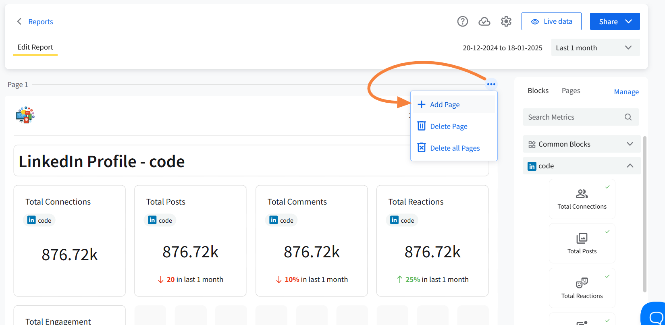Click the search magnifier icon
665x325 pixels.
pos(628,117)
